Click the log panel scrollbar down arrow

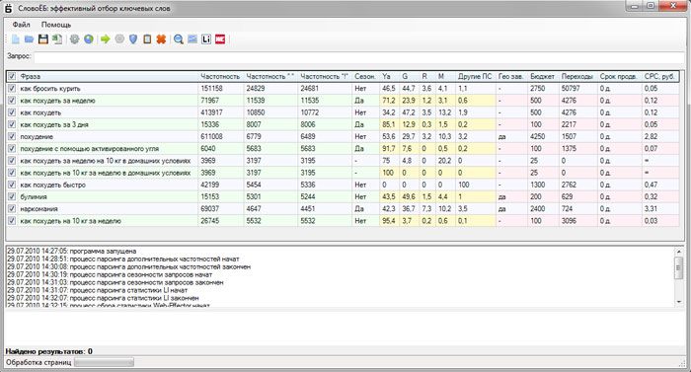coord(679,302)
